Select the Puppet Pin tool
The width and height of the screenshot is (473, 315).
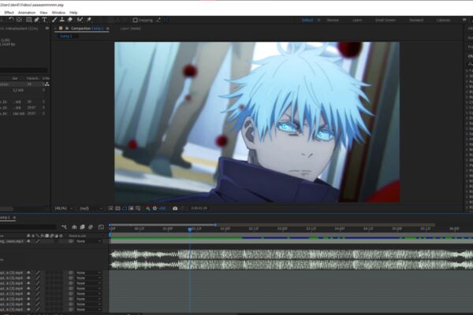[x=89, y=20]
